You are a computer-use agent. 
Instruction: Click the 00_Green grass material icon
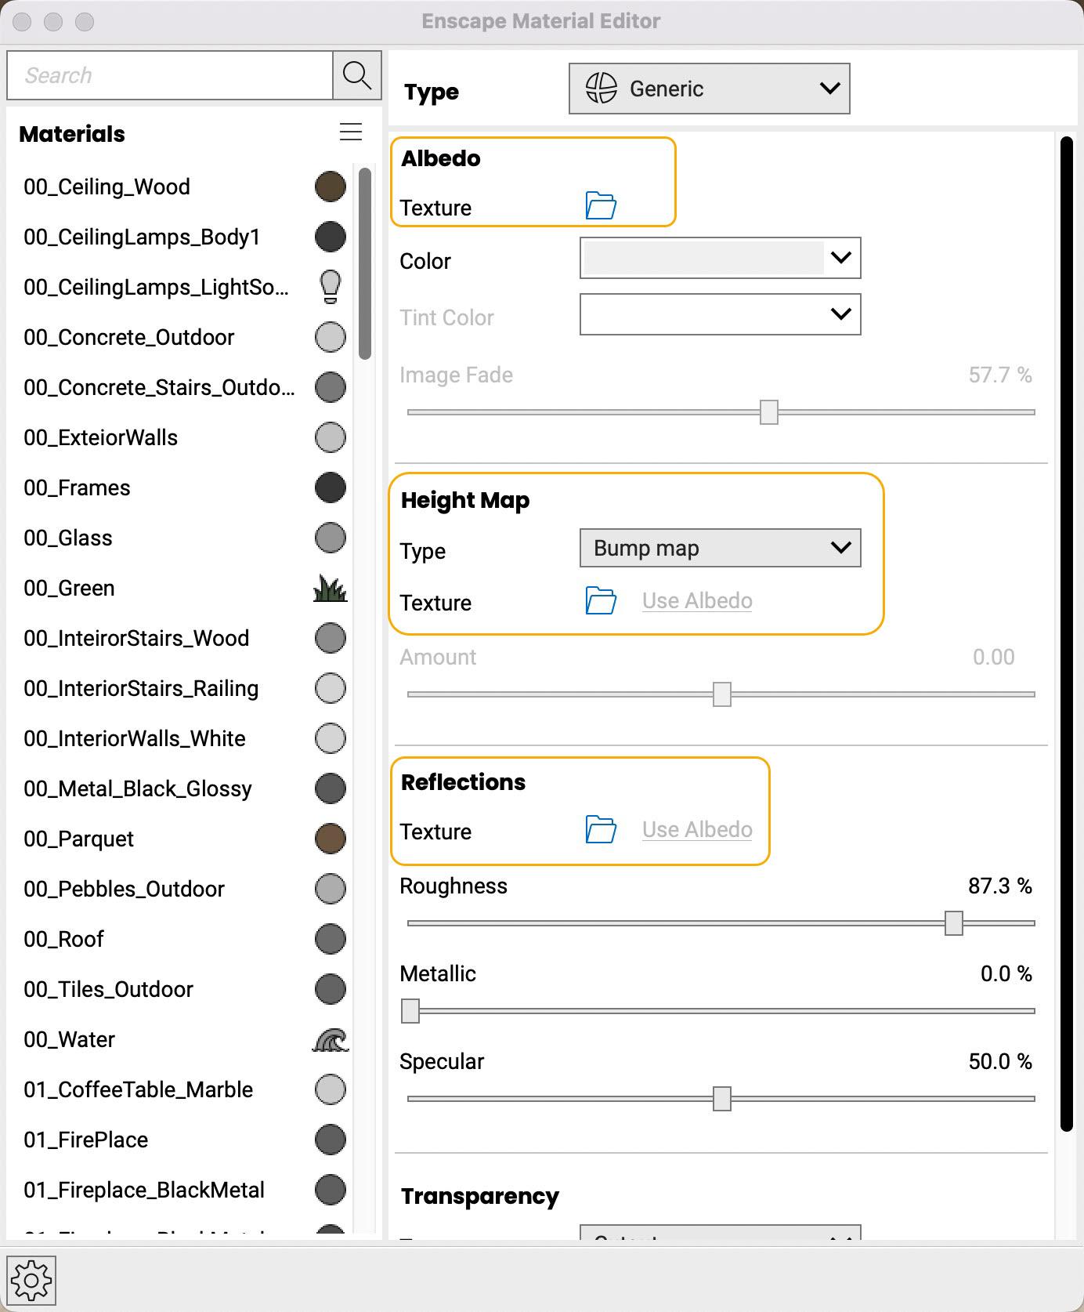(330, 588)
